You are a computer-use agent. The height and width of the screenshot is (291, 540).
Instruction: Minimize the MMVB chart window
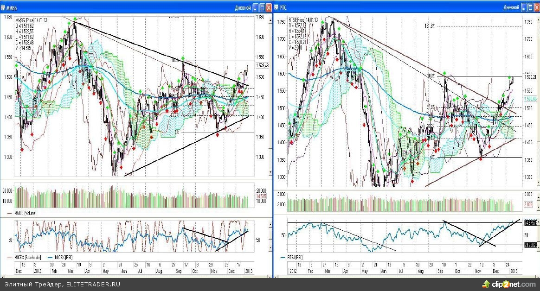tap(255, 7)
